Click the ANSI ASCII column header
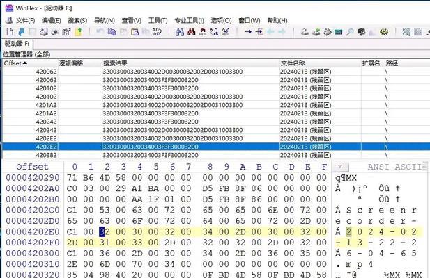The height and width of the screenshot is (278, 430). coord(394,167)
